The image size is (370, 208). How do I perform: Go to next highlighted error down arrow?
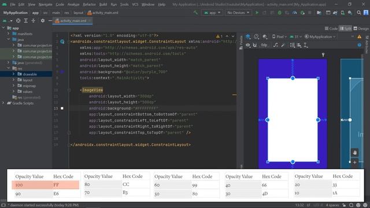(x=233, y=36)
